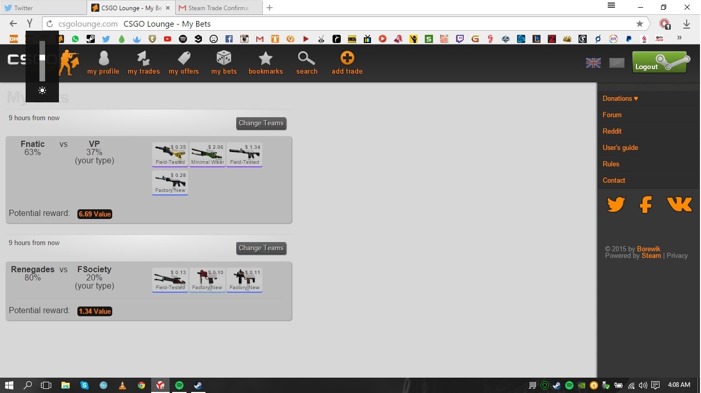The height and width of the screenshot is (393, 701).
Task: Open the bookmarks star in site navigation
Action: click(265, 63)
